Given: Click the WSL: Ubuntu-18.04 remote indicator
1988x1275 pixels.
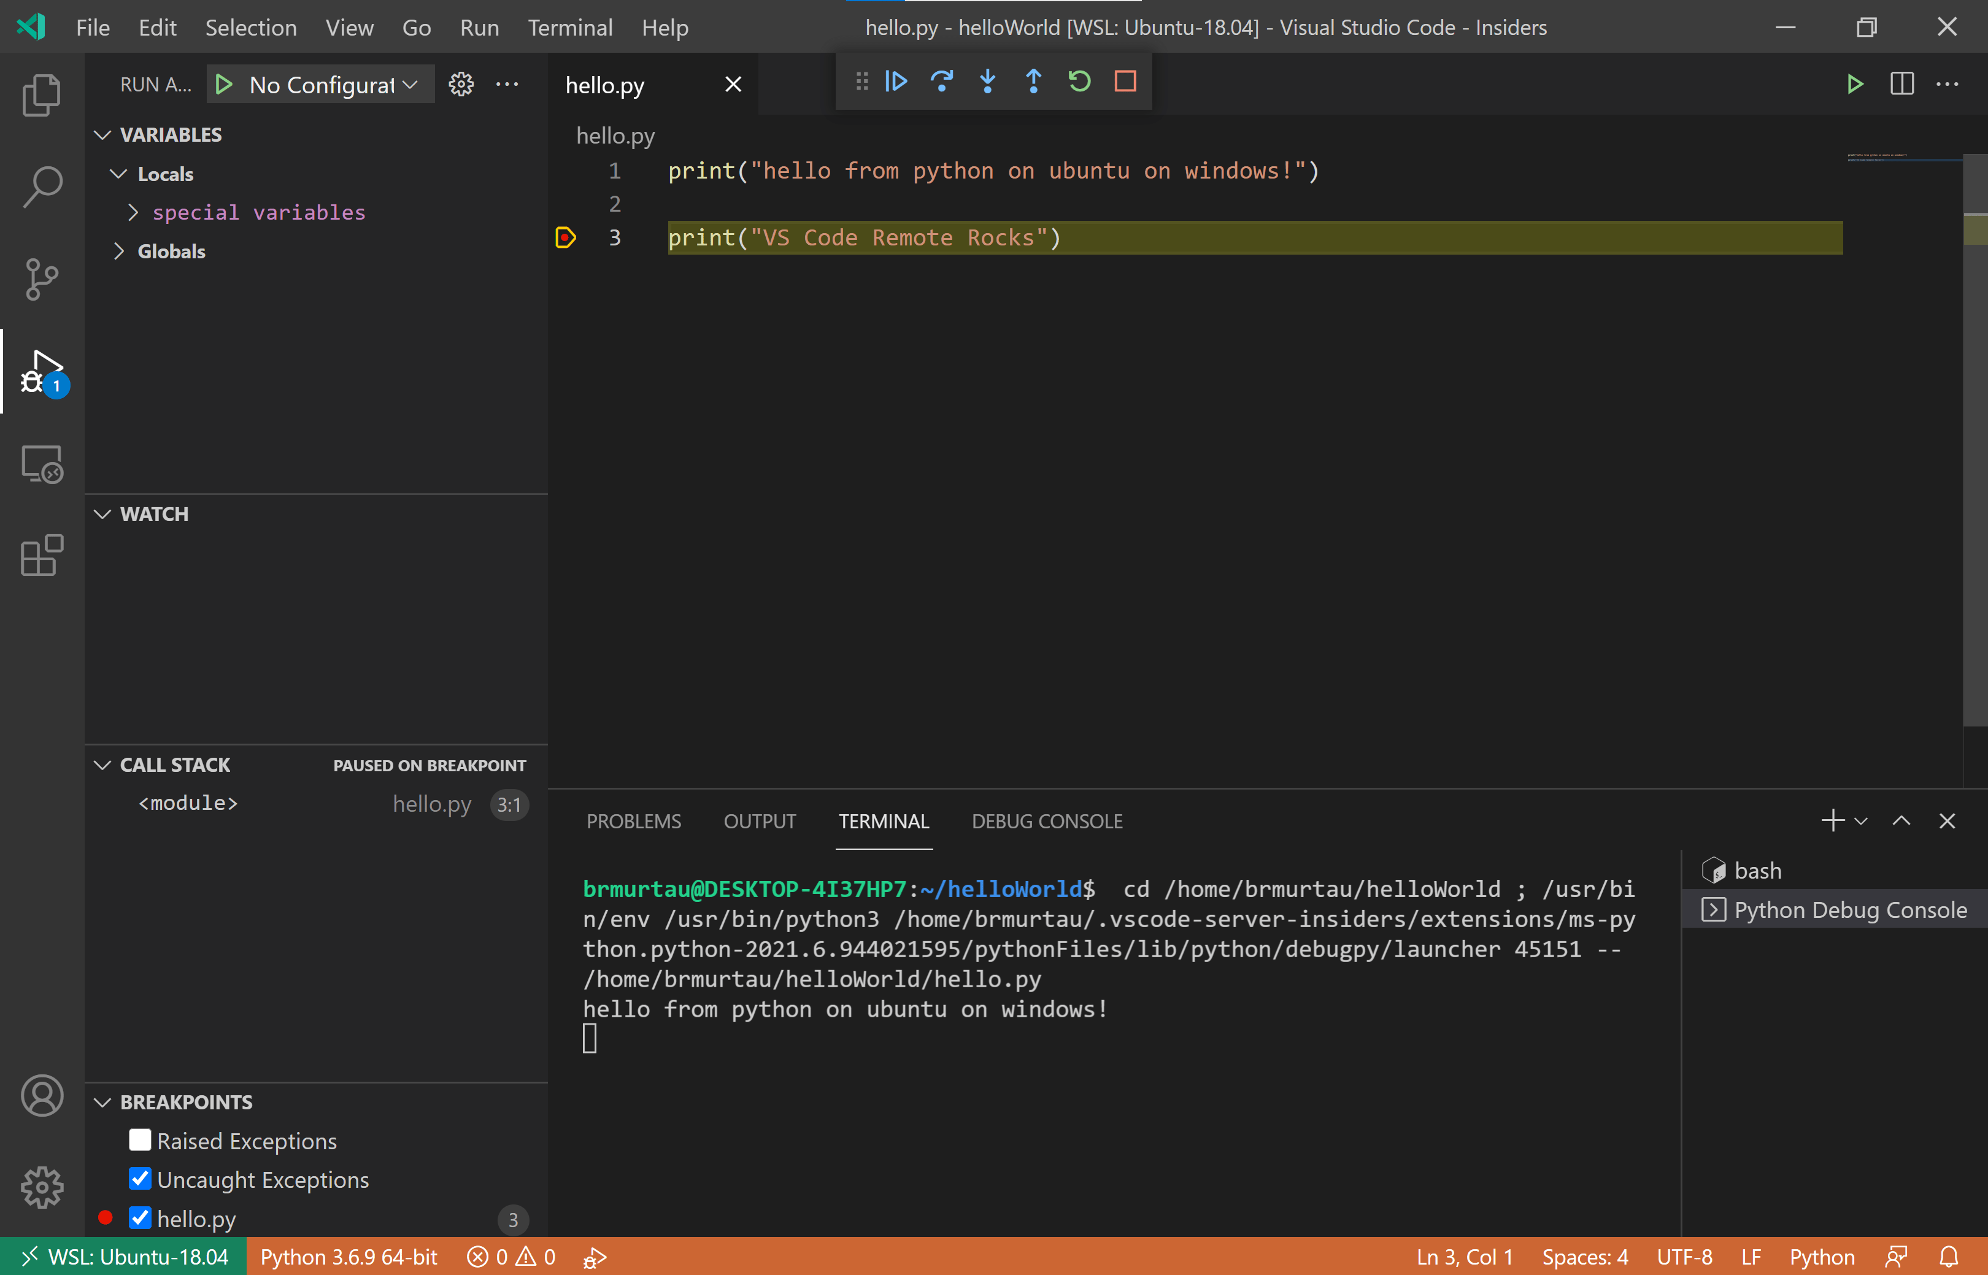Looking at the screenshot, I should pos(124,1257).
